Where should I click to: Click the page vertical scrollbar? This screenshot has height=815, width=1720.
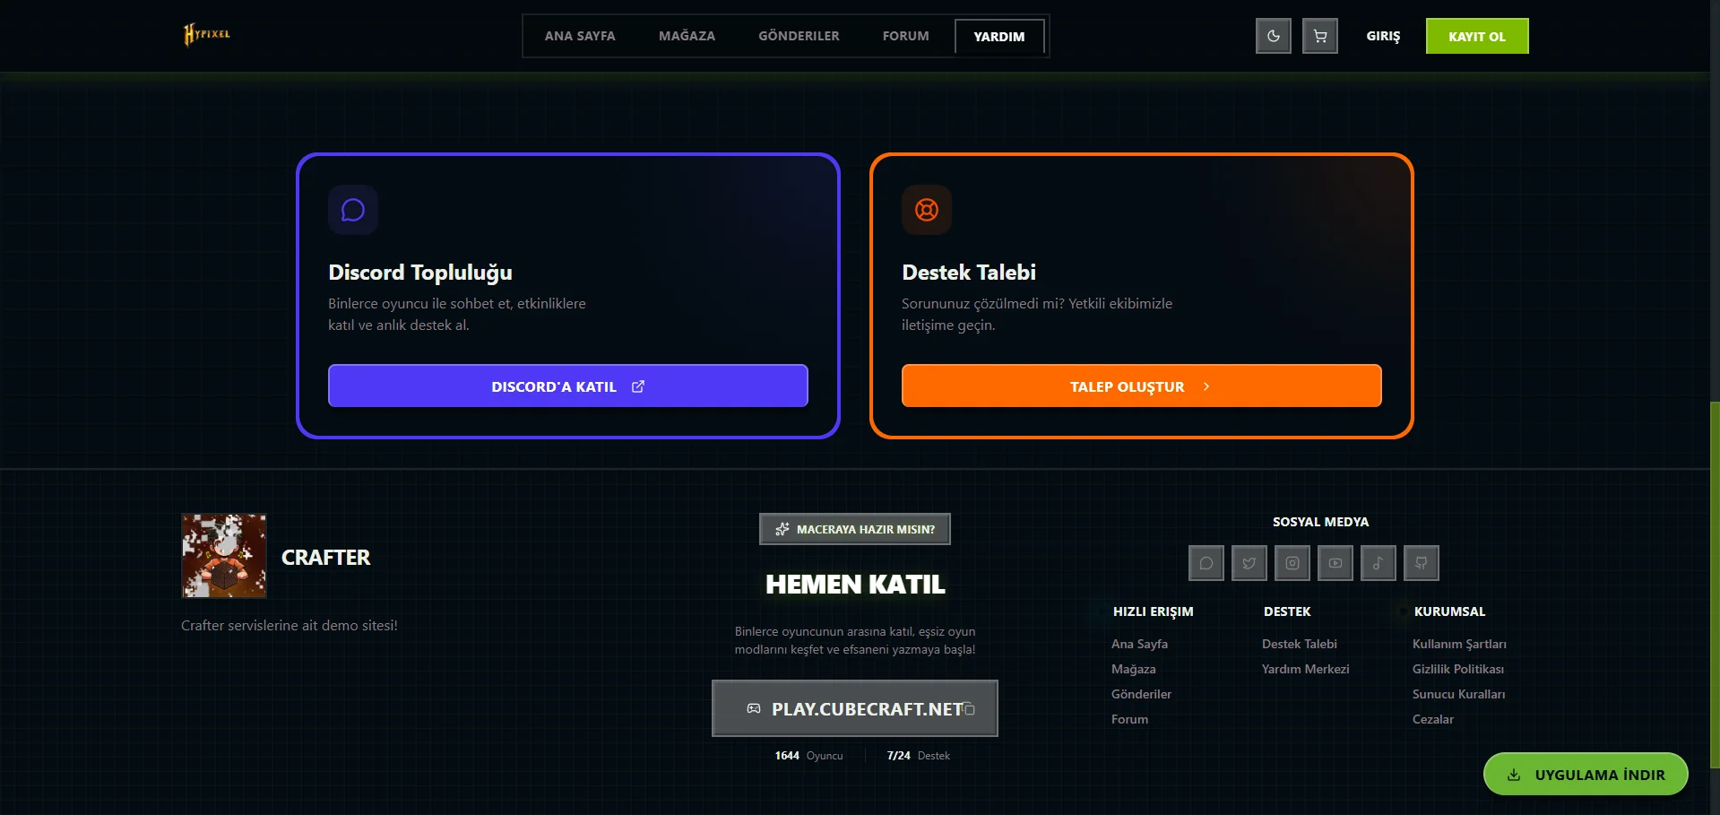[1715, 583]
